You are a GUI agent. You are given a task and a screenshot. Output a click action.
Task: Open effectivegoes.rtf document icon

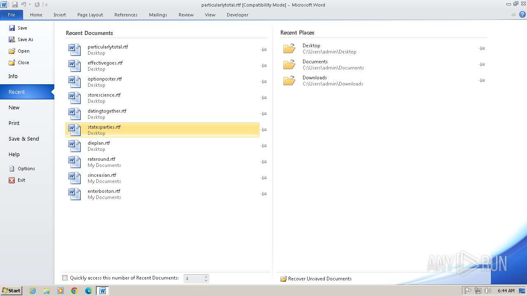[x=75, y=66]
